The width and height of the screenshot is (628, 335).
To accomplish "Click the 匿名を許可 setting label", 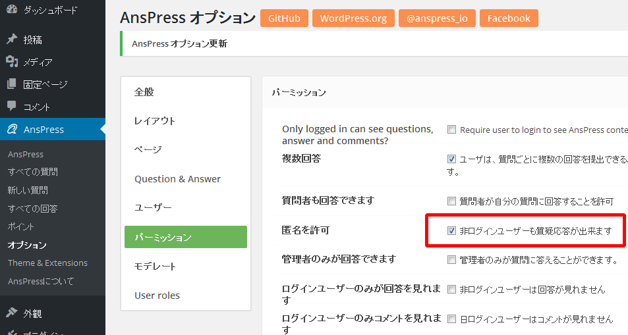I will click(x=306, y=230).
